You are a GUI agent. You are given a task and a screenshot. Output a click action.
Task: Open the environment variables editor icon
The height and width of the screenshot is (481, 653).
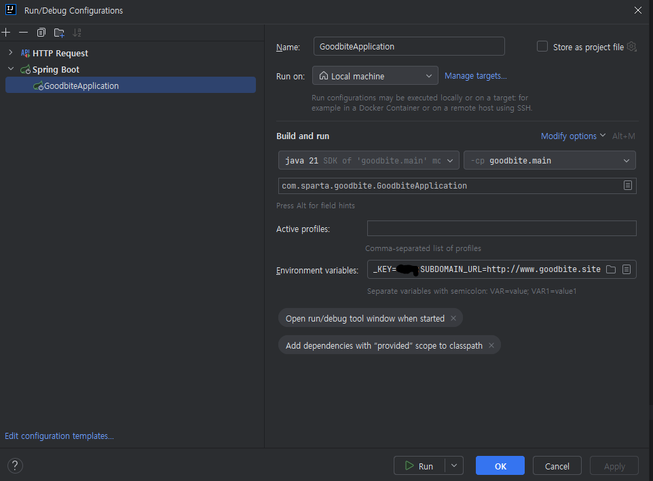tap(627, 269)
